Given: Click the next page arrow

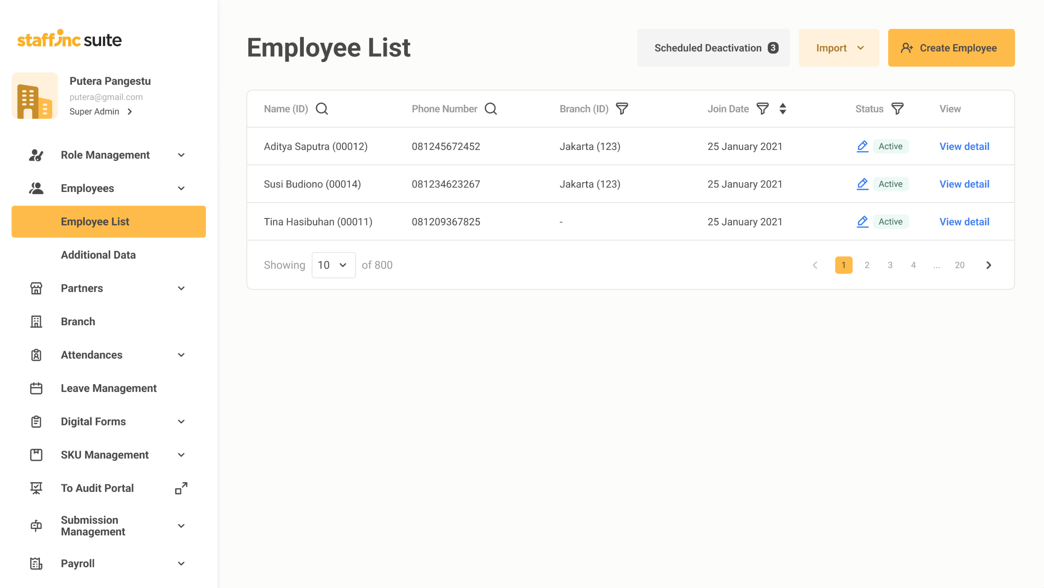Looking at the screenshot, I should pos(989,265).
